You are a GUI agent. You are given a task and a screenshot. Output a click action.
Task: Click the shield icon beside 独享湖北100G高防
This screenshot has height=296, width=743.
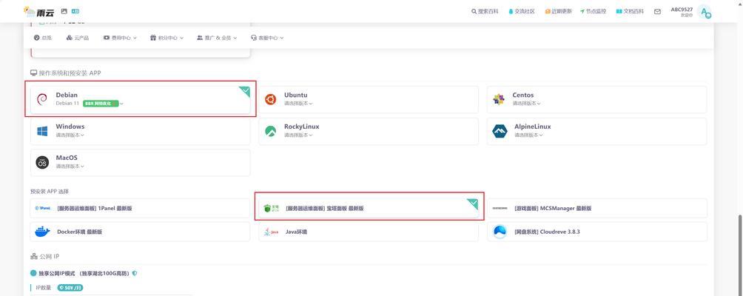tap(135, 273)
